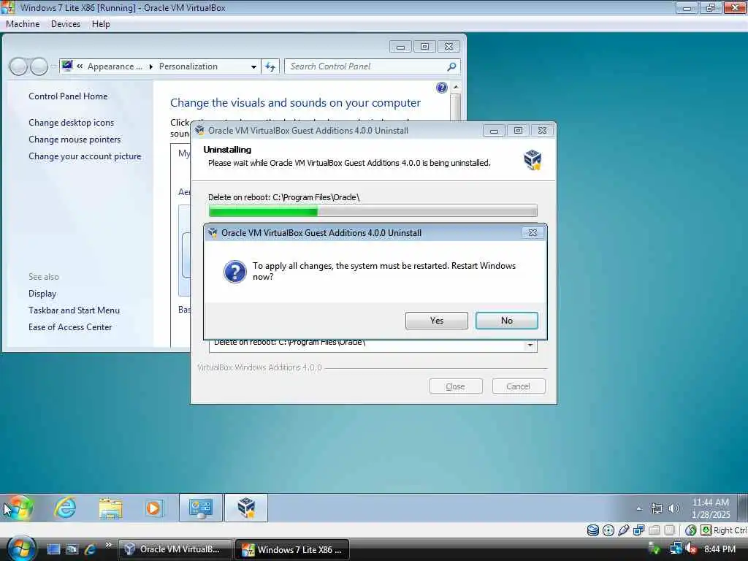Viewport: 748px width, 561px height.
Task: Click host switch windows quick launch icon
Action: (72, 549)
